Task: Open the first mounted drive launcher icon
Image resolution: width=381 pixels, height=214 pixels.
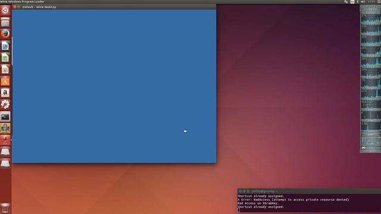Action: 5,152
